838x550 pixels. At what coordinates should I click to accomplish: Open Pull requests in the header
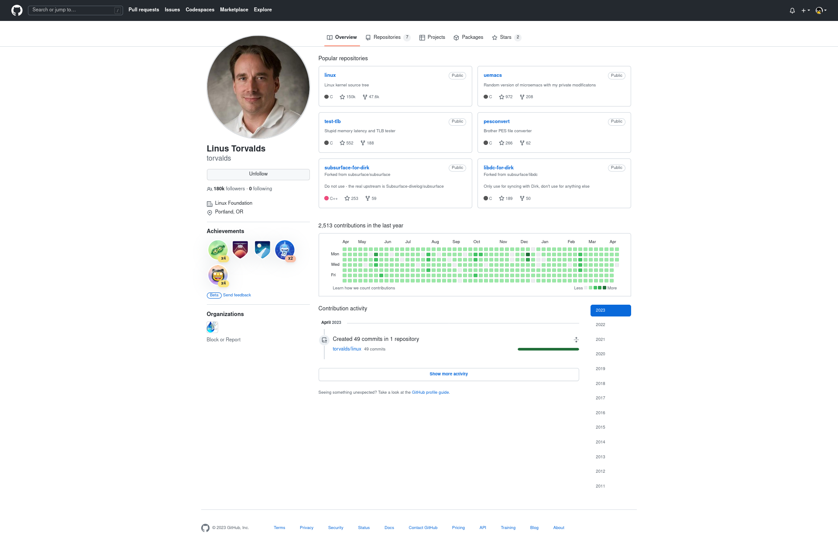pos(144,10)
